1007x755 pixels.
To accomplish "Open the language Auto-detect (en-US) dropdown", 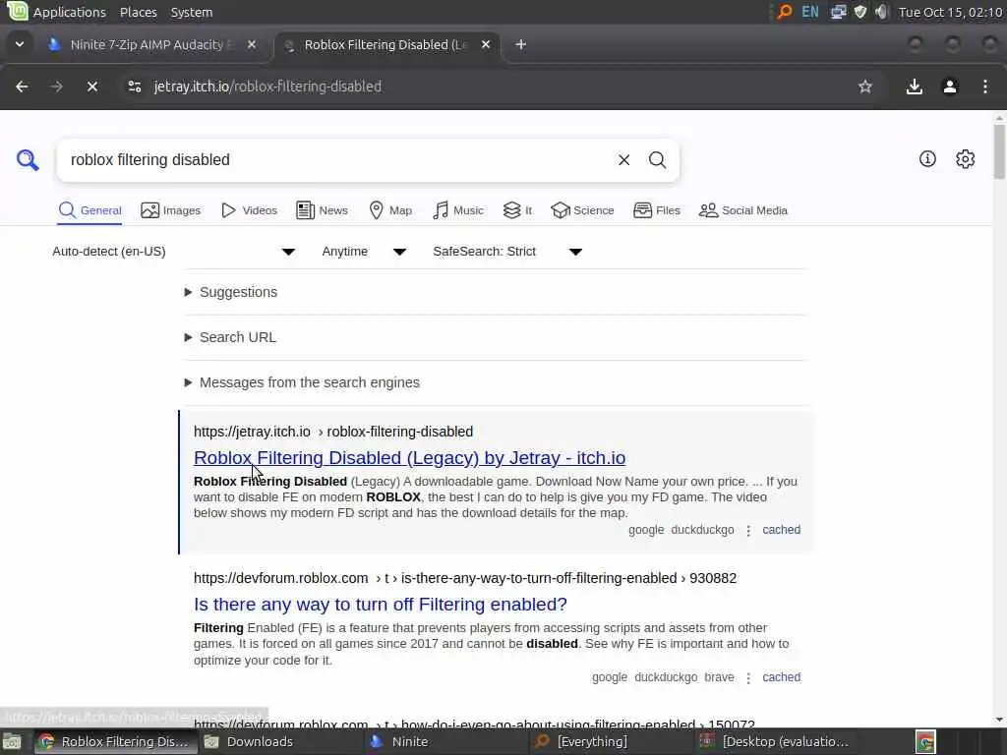I will tap(174, 252).
